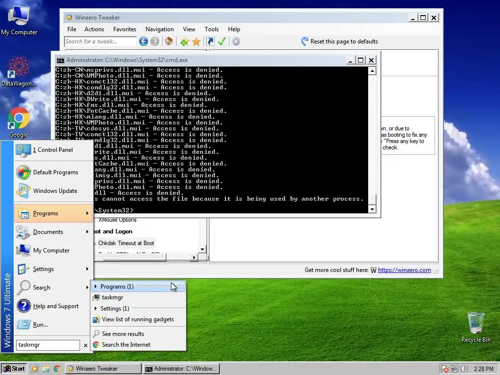Screen dimensions: 500x375
Task: Click scroll down arrow in cmd window
Action: [x=372, y=209]
